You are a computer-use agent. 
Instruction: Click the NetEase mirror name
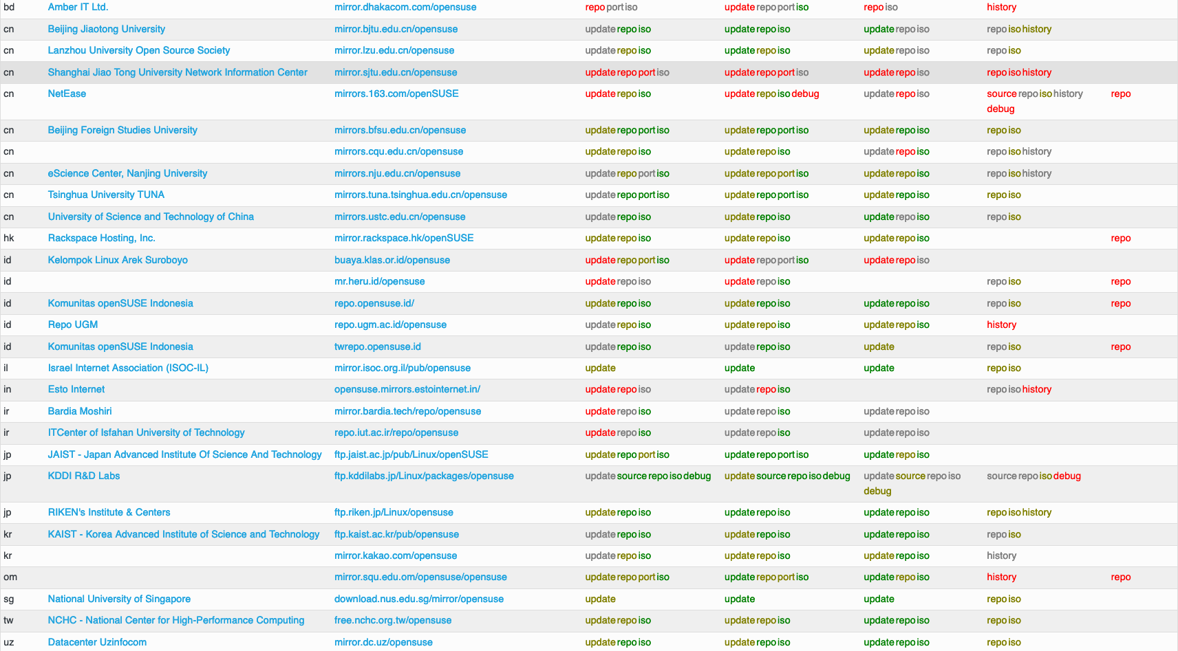tap(67, 94)
